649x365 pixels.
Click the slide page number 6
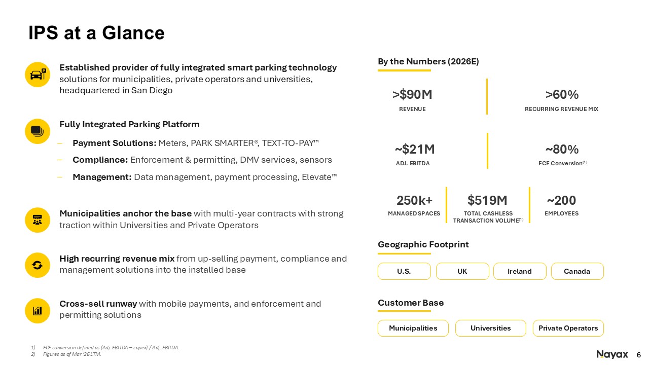tap(639, 354)
